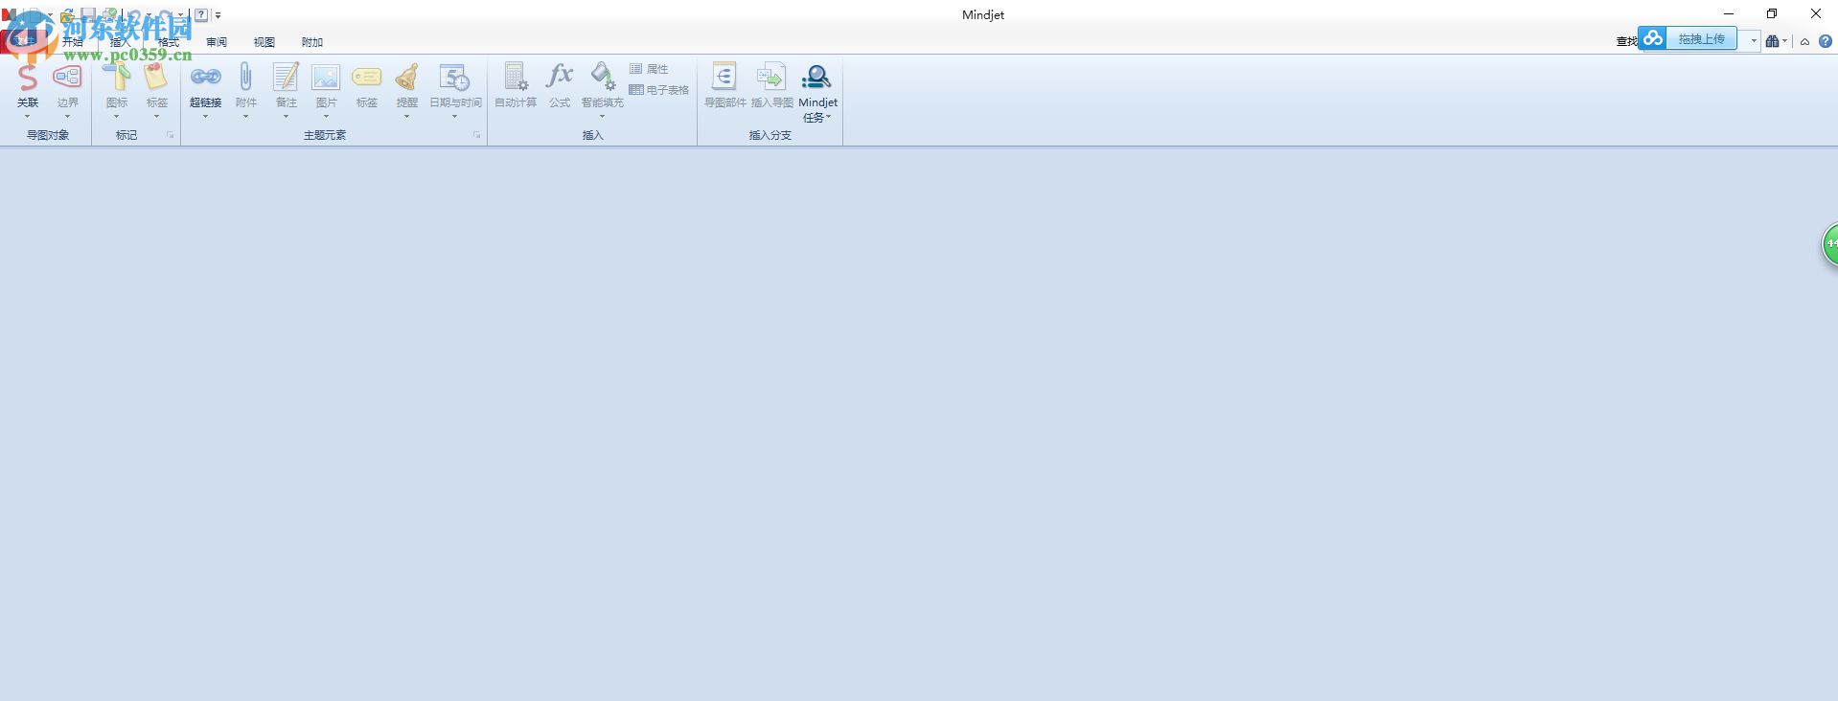The width and height of the screenshot is (1838, 701).
Task: Switch to the 审阅 ribbon tab
Action: [x=217, y=42]
